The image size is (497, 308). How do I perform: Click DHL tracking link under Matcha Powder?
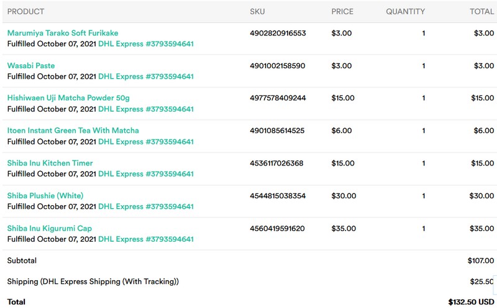(146, 109)
